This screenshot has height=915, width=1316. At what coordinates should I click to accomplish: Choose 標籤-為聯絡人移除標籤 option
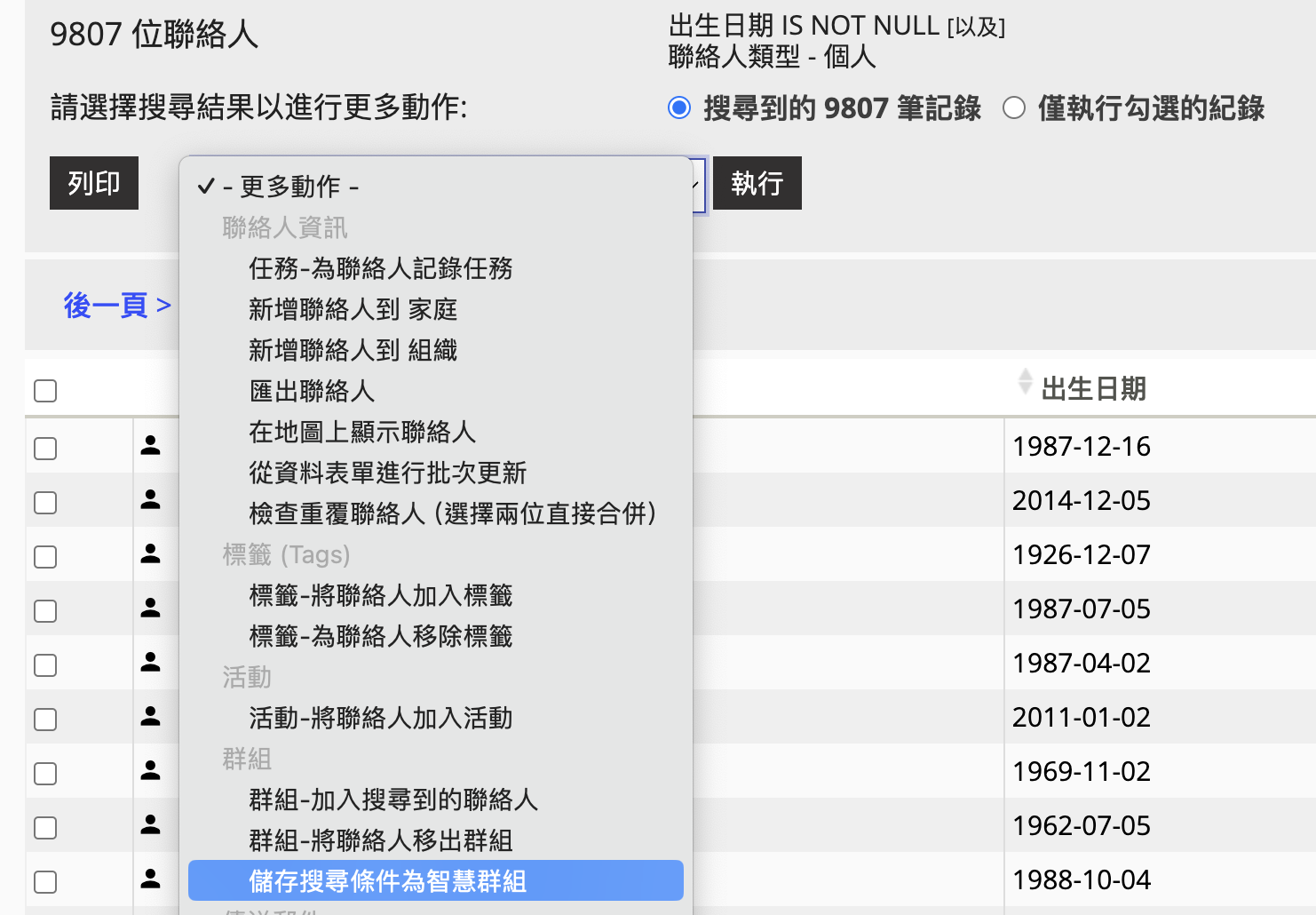click(x=436, y=636)
